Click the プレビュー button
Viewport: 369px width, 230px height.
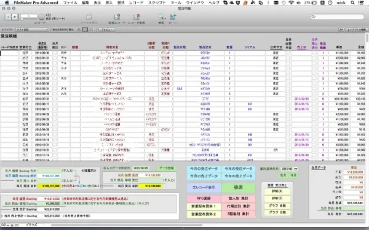click(106, 29)
